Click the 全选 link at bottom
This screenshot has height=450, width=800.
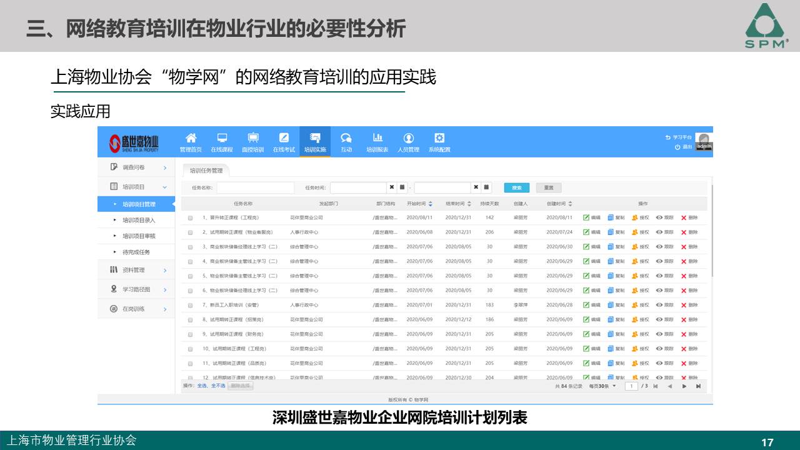pyautogui.click(x=202, y=386)
